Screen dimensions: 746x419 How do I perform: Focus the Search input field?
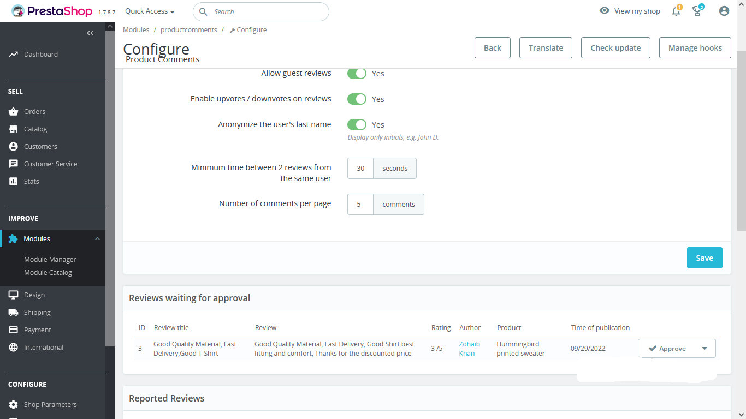coord(261,11)
